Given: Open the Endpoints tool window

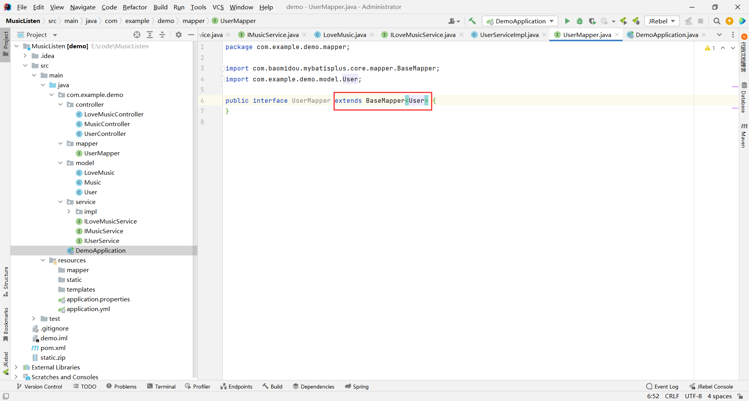Looking at the screenshot, I should pyautogui.click(x=236, y=386).
